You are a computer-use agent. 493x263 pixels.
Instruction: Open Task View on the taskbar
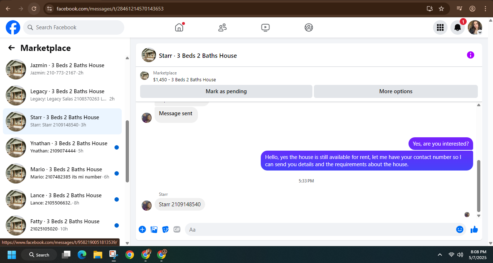tap(66, 255)
